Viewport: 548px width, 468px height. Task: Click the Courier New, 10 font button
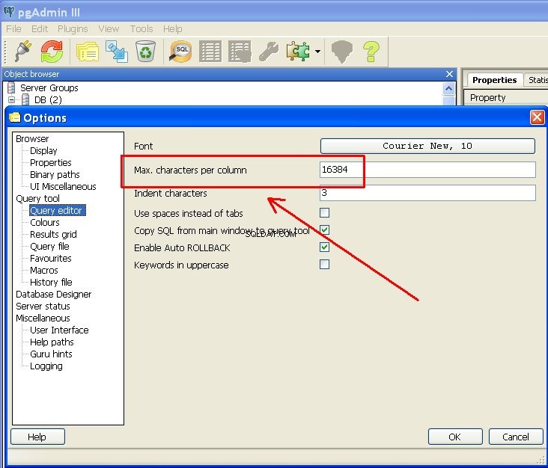(427, 146)
